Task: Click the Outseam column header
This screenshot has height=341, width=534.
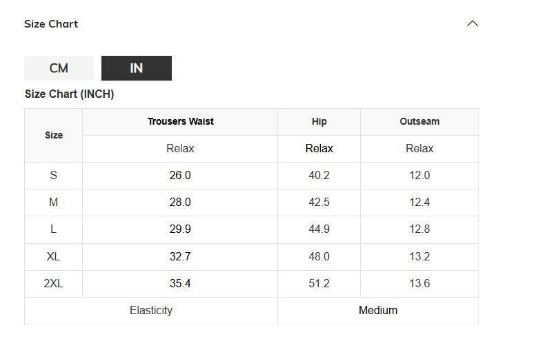Action: tap(419, 121)
